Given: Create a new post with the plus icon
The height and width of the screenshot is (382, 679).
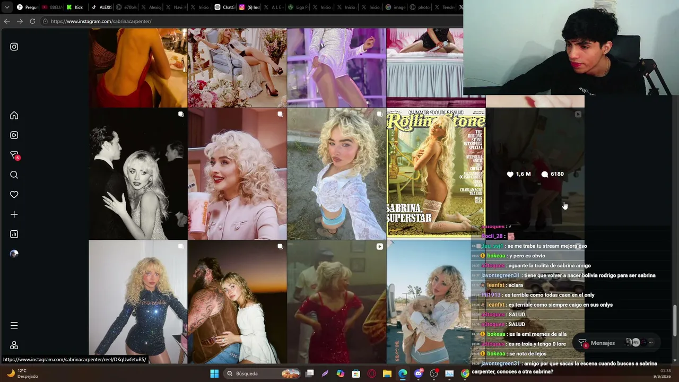Looking at the screenshot, I should coord(14,214).
